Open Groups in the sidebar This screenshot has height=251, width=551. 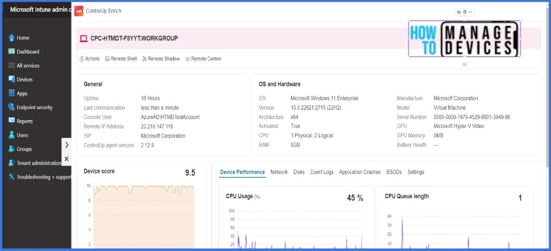(24, 149)
